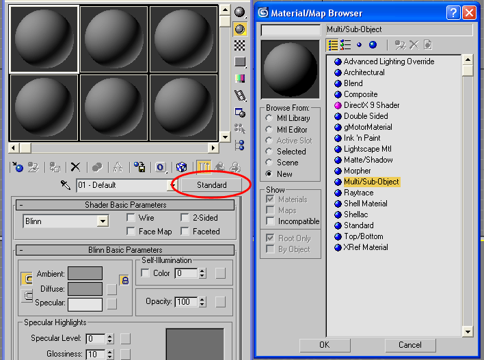This screenshot has height=360, width=484.
Task: Select the Mtl Library radio button
Action: tap(270, 118)
